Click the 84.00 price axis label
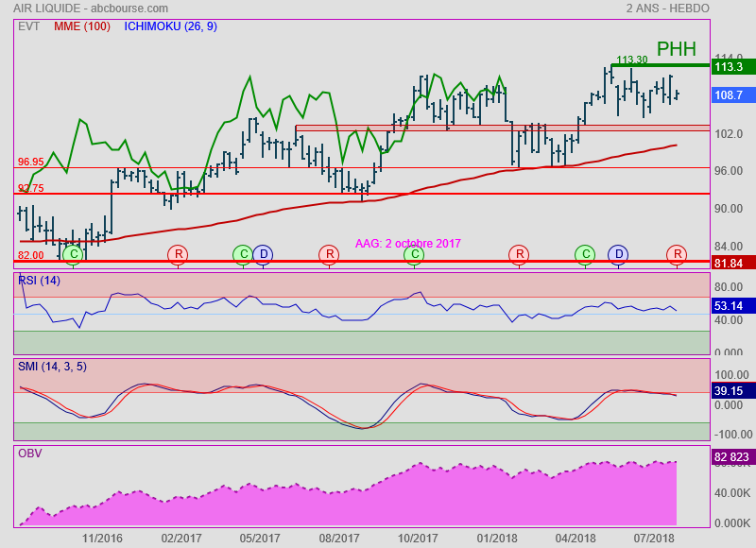This screenshot has height=548, width=756. click(x=729, y=247)
